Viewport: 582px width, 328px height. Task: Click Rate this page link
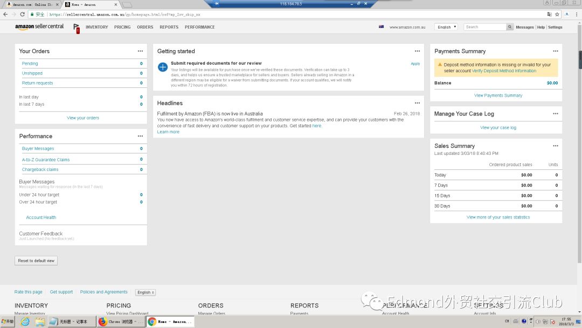28,292
